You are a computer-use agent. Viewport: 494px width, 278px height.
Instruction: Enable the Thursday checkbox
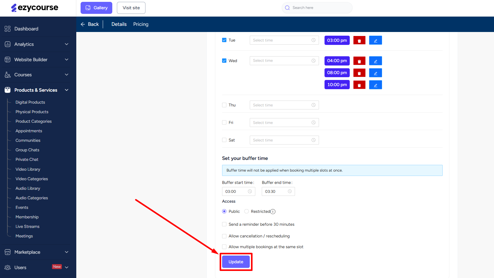224,105
